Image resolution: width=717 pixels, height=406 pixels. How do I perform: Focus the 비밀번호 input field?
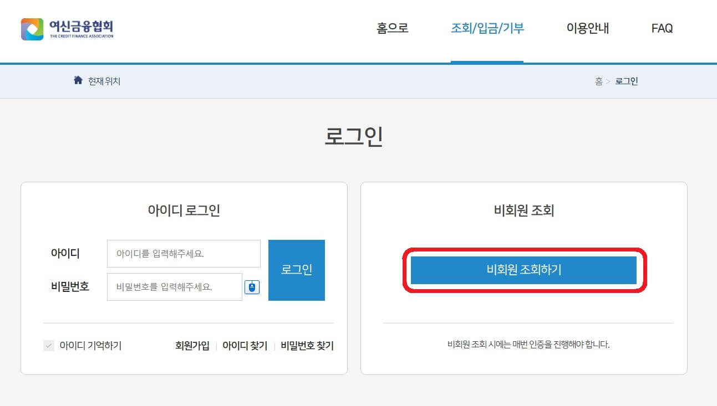click(x=175, y=287)
